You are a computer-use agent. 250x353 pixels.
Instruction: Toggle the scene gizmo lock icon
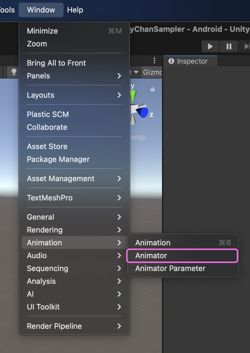tap(153, 89)
